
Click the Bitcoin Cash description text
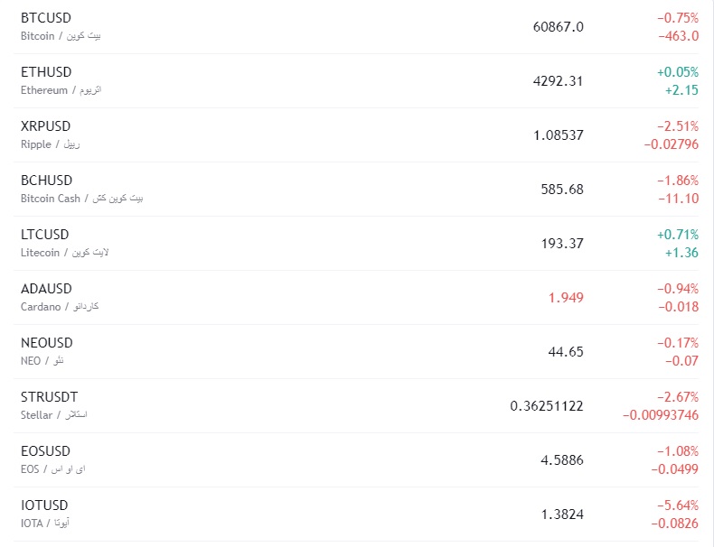(x=51, y=199)
